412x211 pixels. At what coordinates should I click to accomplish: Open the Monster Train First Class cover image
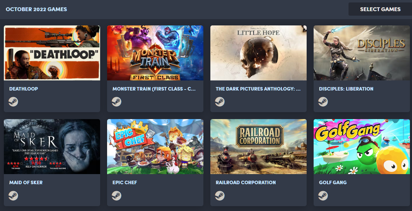click(x=155, y=53)
